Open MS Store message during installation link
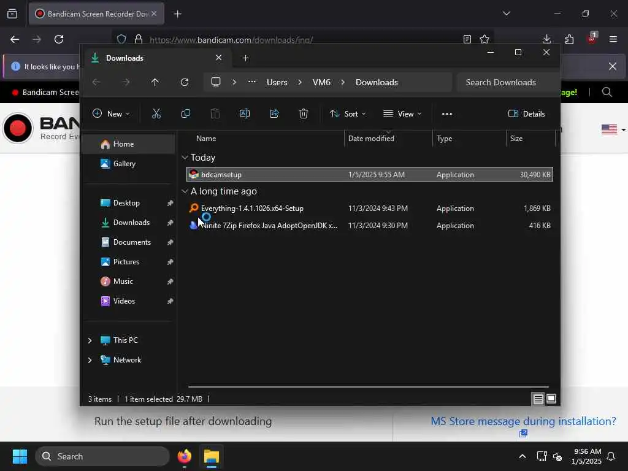628x471 pixels. 523,421
